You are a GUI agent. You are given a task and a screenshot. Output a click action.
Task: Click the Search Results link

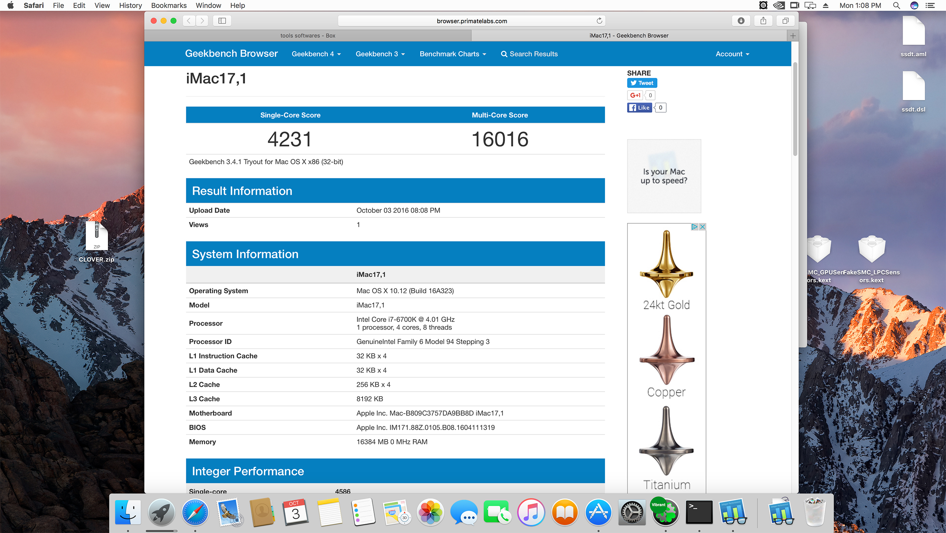[529, 54]
